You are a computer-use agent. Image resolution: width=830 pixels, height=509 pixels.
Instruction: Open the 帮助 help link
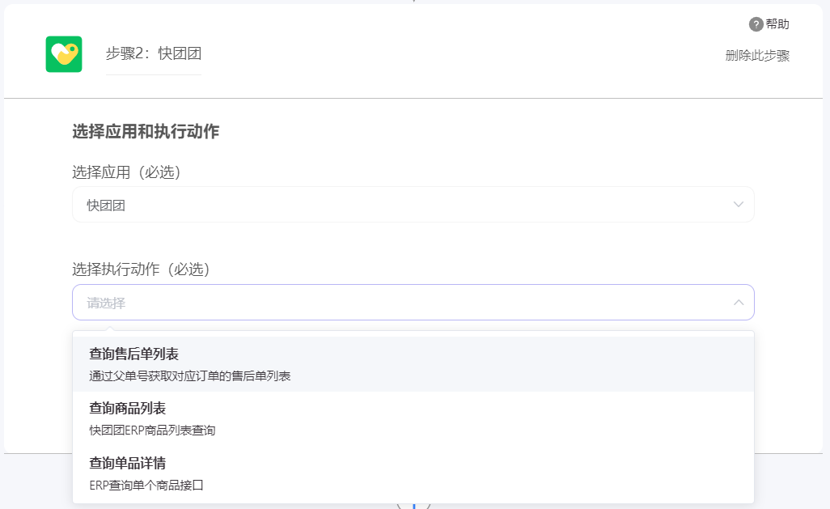(x=777, y=24)
